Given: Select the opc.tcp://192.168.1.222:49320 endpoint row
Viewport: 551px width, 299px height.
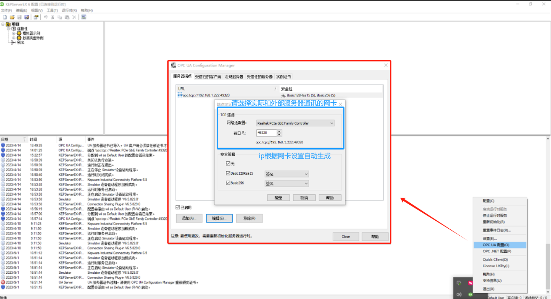Looking at the screenshot, I should coord(279,95).
